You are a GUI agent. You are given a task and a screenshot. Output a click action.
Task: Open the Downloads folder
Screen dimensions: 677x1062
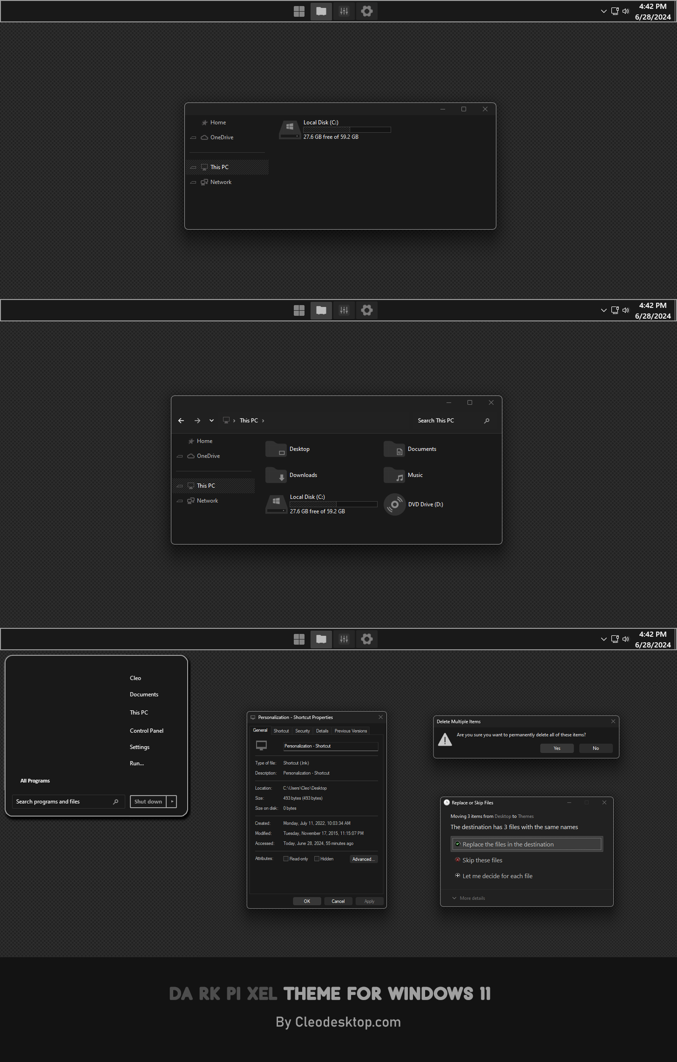click(x=291, y=475)
